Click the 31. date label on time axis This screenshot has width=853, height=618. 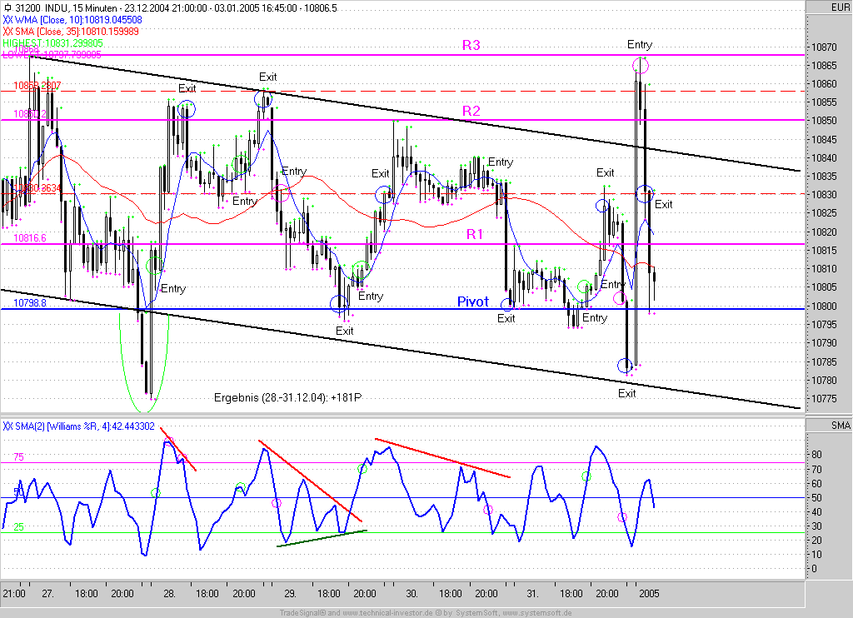pyautogui.click(x=532, y=594)
